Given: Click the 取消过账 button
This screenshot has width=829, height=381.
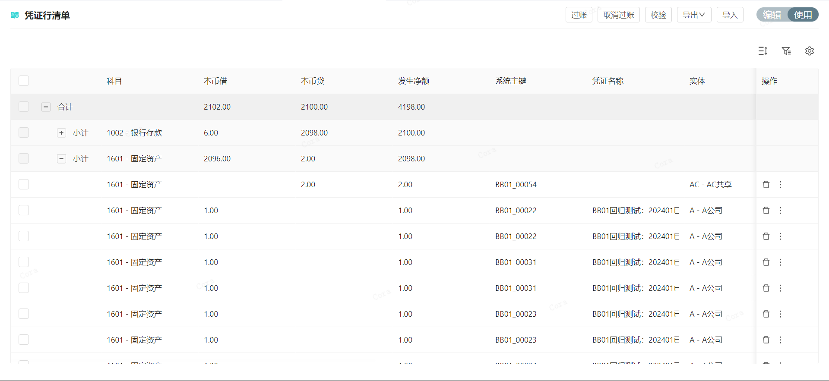Looking at the screenshot, I should click(618, 15).
